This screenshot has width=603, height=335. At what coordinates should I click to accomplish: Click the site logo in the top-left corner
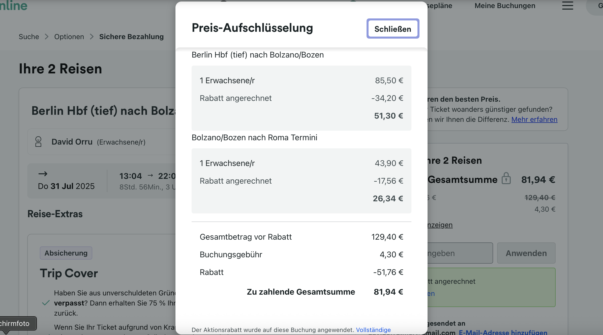coord(14,6)
